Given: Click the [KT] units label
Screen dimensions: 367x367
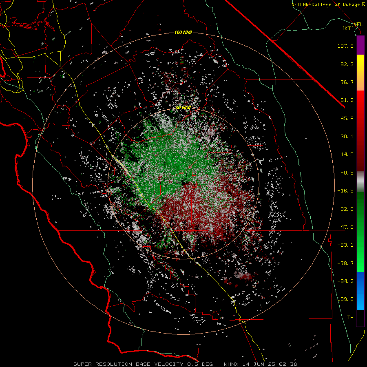Looking at the screenshot, I should (x=348, y=28).
